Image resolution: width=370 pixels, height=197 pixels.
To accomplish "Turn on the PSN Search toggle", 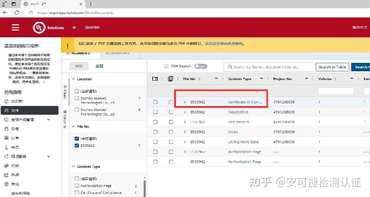I will click(x=201, y=66).
